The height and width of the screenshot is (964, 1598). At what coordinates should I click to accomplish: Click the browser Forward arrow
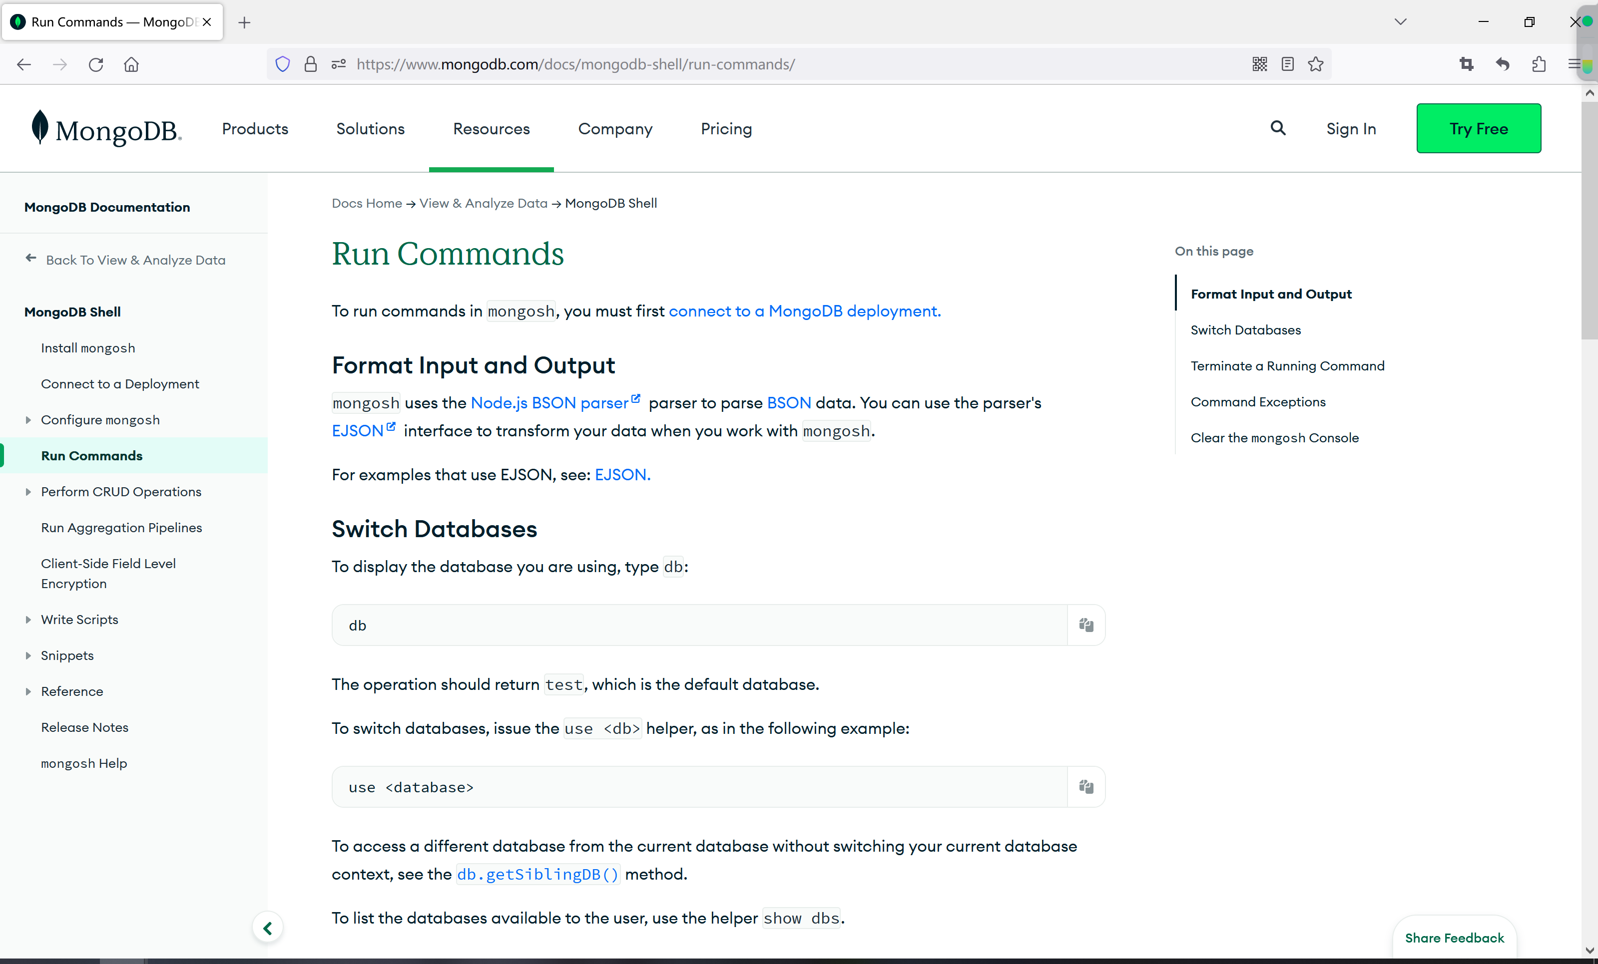[59, 64]
